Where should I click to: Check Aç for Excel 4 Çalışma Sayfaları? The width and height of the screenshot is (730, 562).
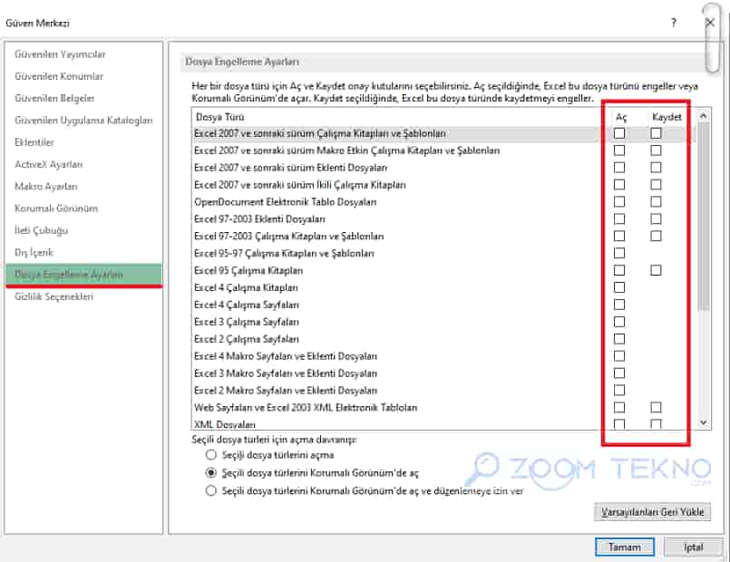(x=619, y=305)
